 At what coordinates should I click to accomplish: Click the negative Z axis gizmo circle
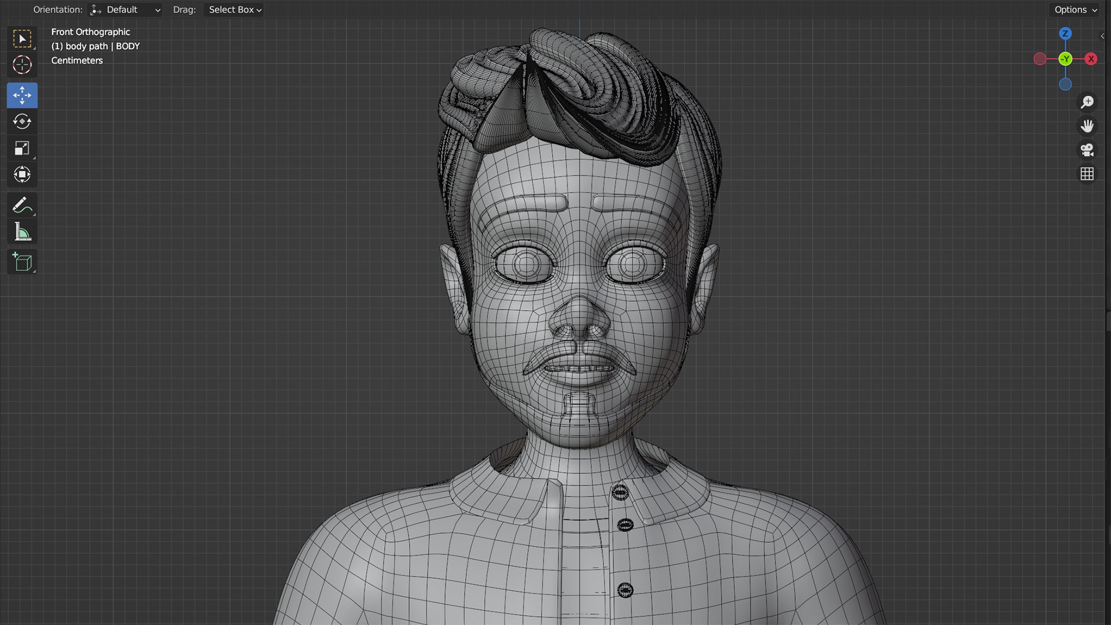tap(1065, 84)
